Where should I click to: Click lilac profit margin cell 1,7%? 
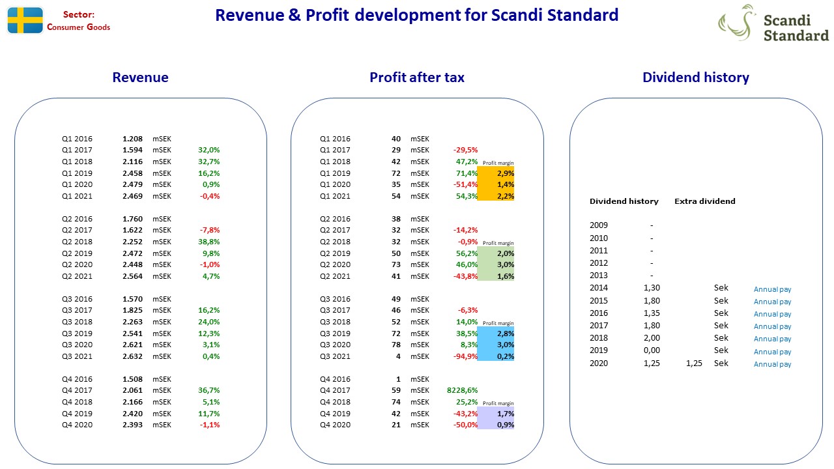coord(496,414)
